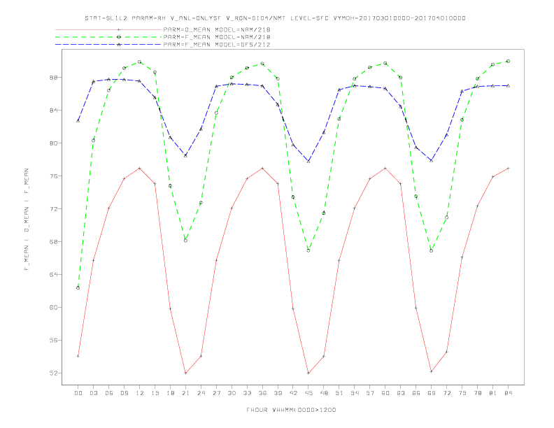The width and height of the screenshot is (554, 428).
Task: Click the green circle data point at hour 45
Action: pos(308,250)
